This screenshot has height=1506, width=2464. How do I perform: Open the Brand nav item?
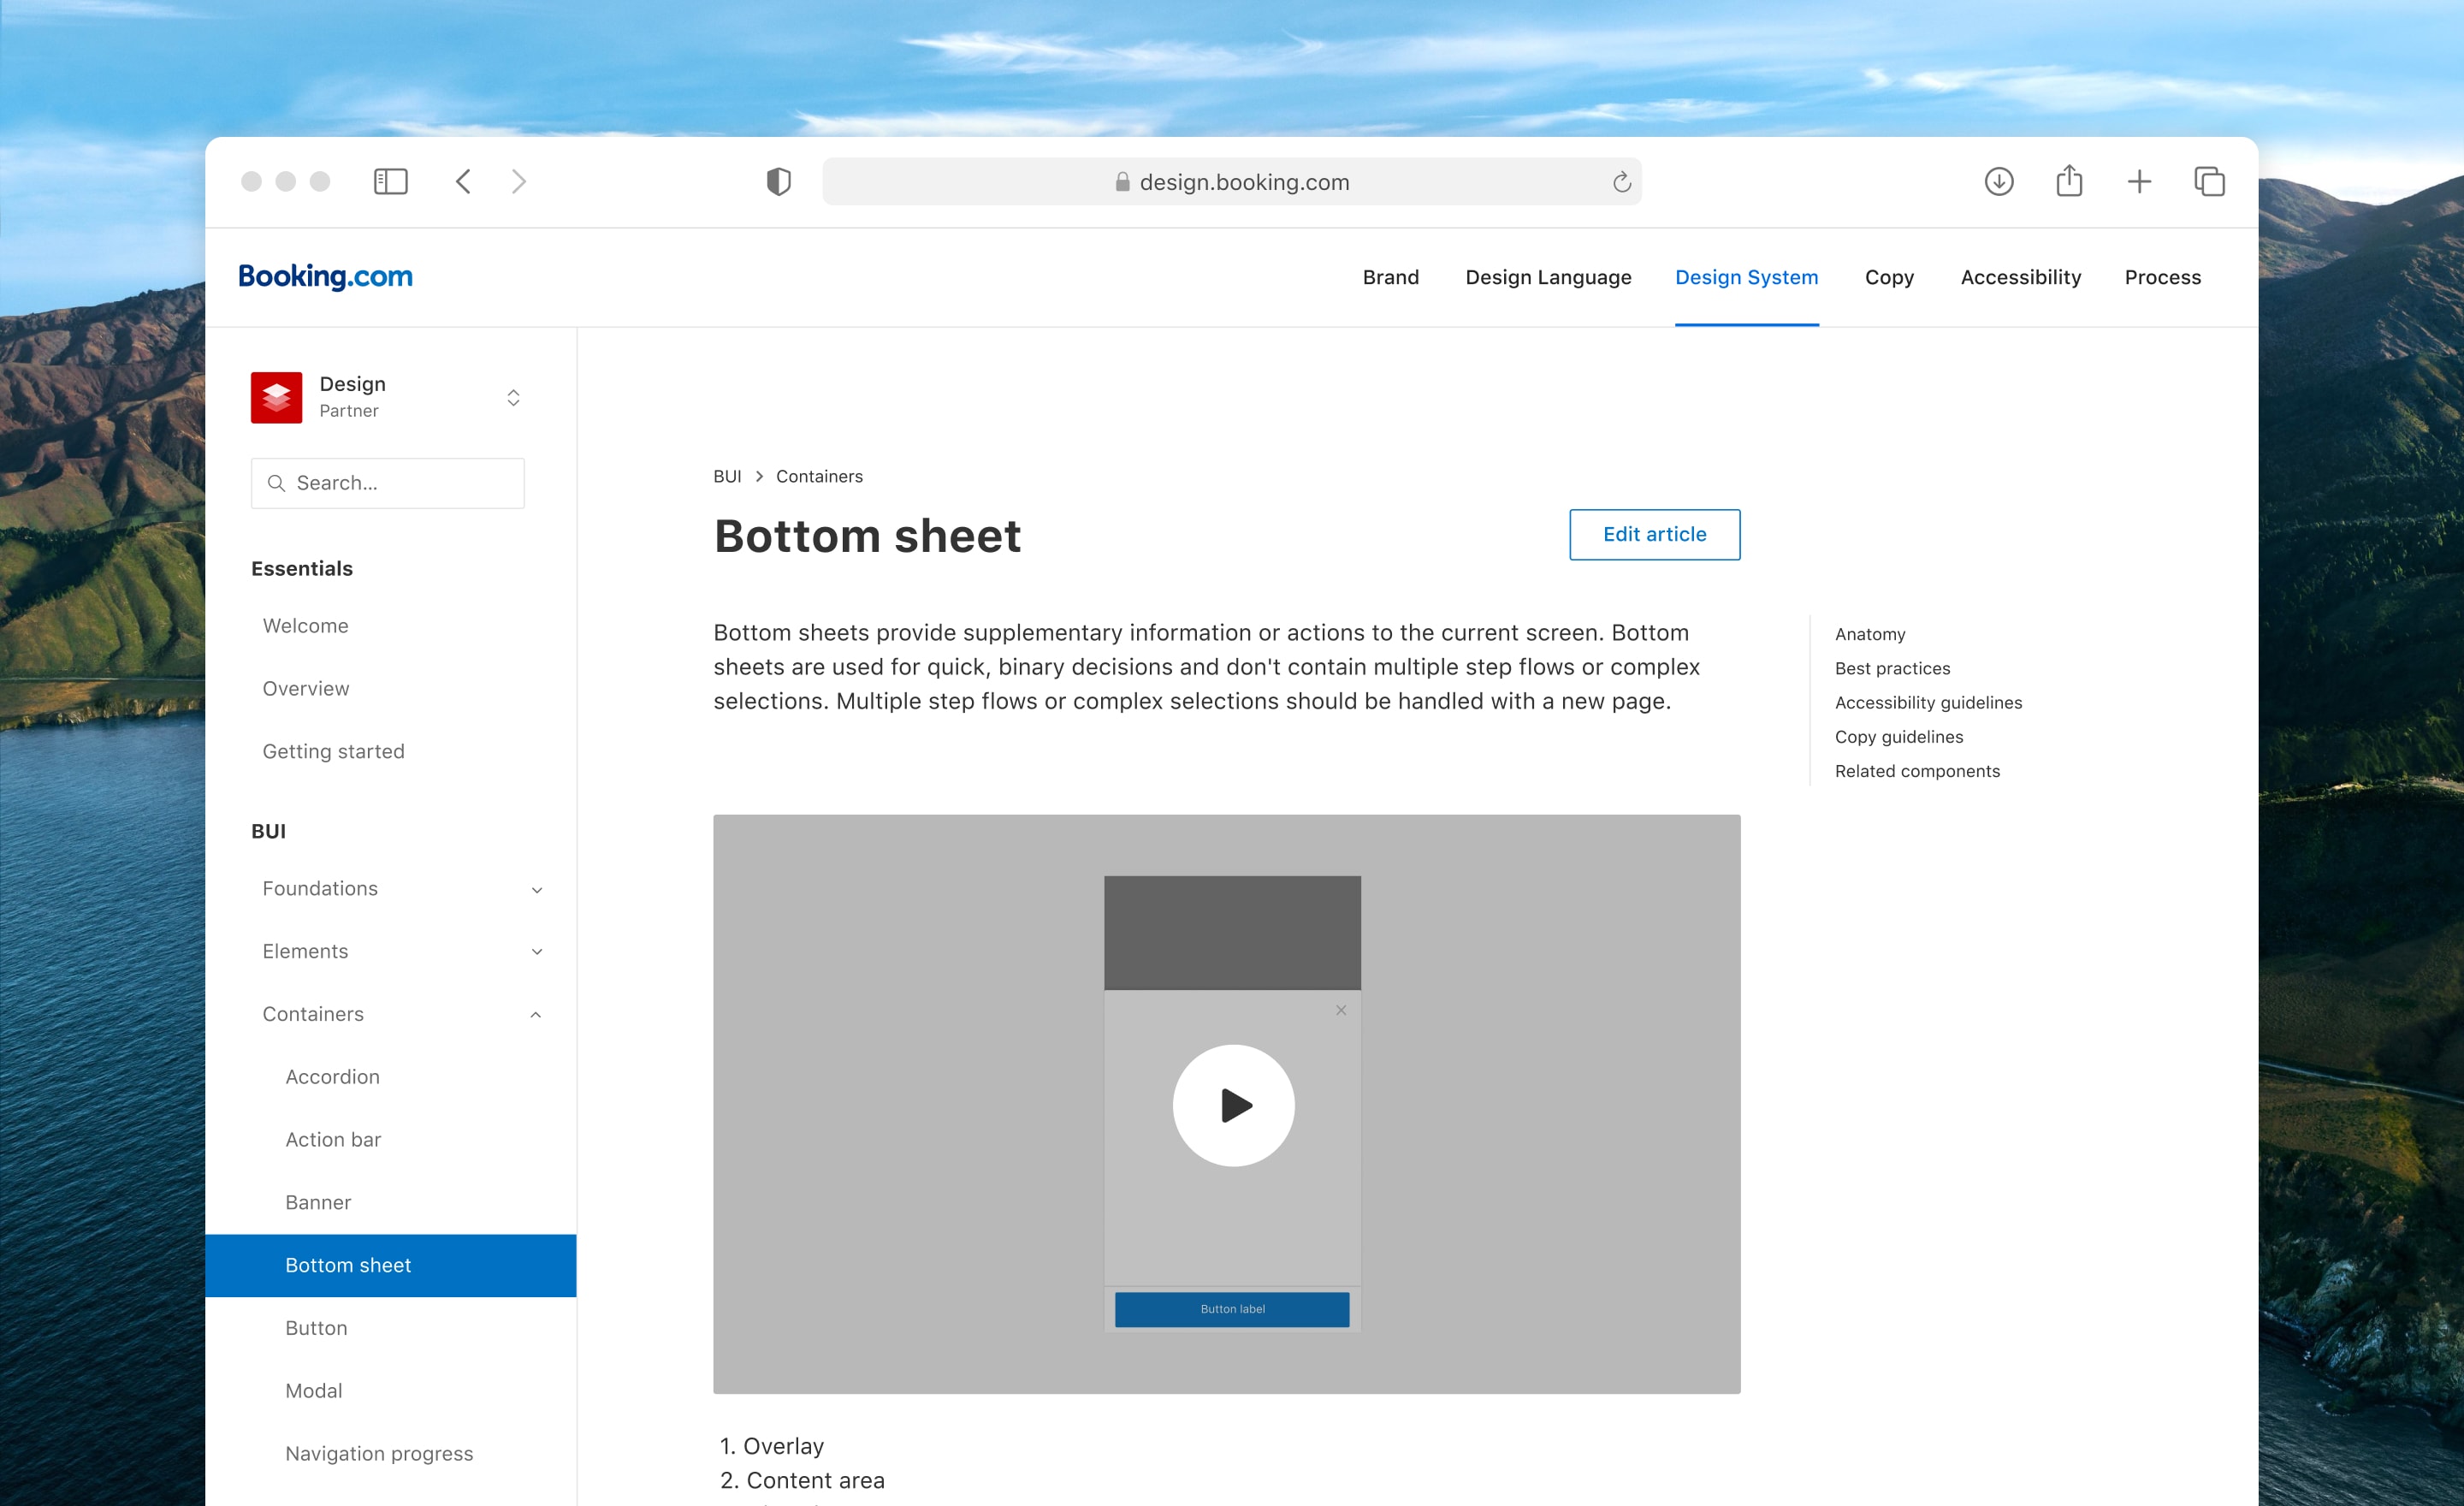click(x=1390, y=277)
